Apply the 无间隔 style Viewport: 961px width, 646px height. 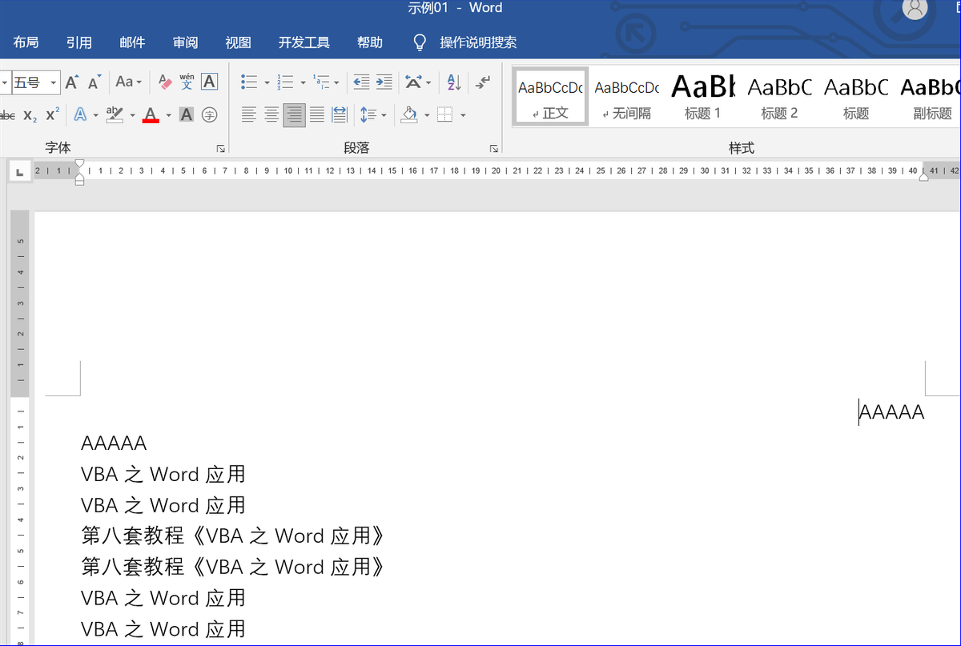coord(627,96)
